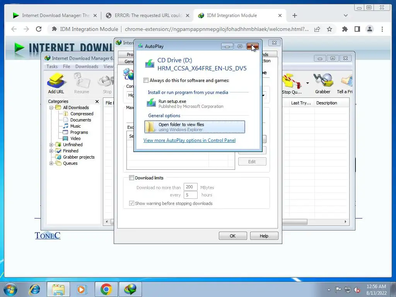Click the Tell a Friend toolbar icon
Viewport: 396px width, 297px height.
pyautogui.click(x=345, y=84)
